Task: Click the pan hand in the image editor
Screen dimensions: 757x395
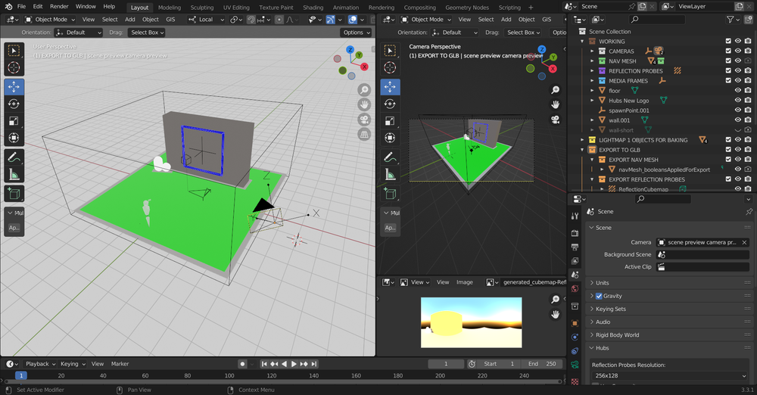Action: (x=556, y=314)
